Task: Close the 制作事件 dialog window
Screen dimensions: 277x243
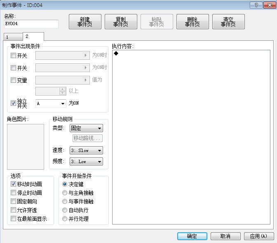Action: point(270,5)
